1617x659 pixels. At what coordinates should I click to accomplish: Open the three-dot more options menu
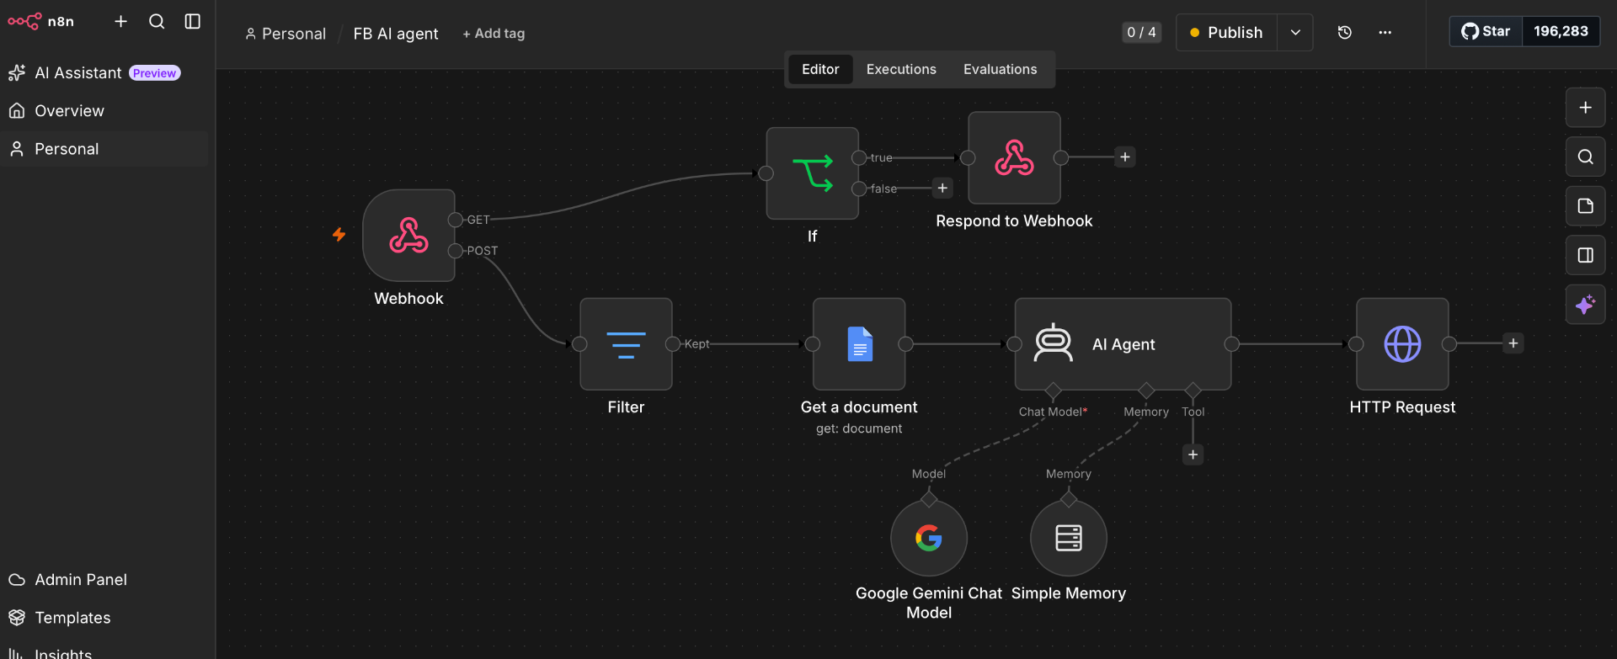(x=1385, y=33)
